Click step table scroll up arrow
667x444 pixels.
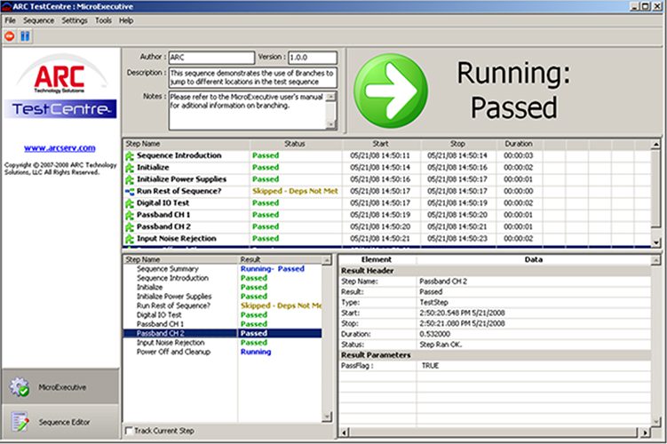(x=656, y=145)
